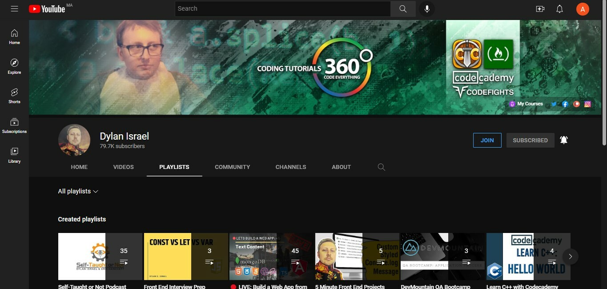607x289 pixels.
Task: Open Hello World C++ playlist thumbnail
Action: pyautogui.click(x=528, y=257)
